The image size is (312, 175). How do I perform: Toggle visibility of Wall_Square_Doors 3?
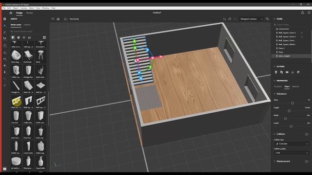(x=302, y=33)
